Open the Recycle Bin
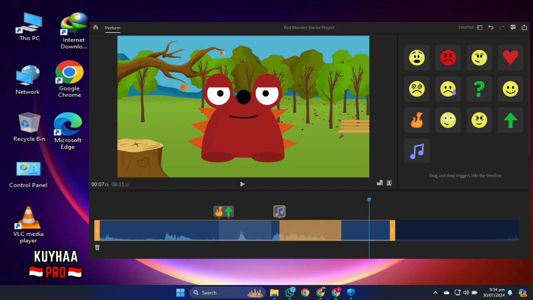 click(x=29, y=127)
